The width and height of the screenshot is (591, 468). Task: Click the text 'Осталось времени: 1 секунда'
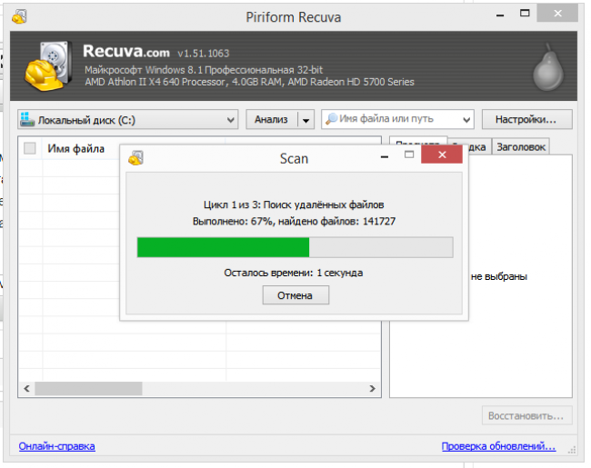[294, 273]
